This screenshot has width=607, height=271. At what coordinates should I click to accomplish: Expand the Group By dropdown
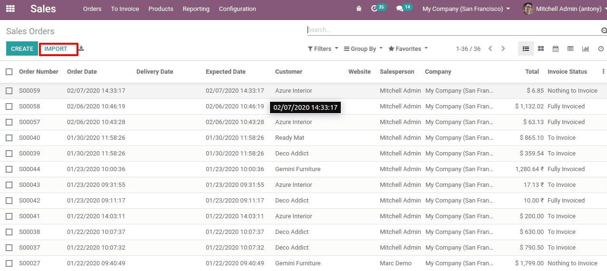point(363,48)
